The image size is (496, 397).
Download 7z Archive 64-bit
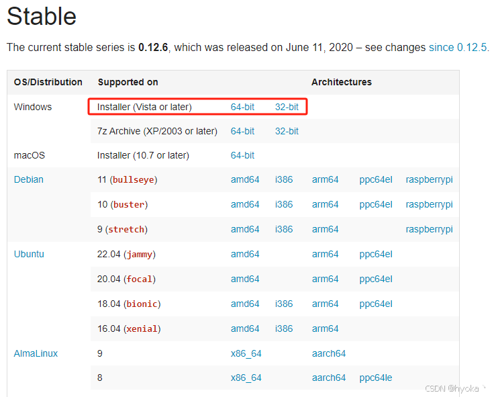242,131
